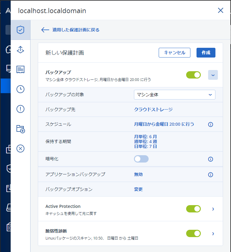
Task: Click the キャンセル button
Action: 174,53
